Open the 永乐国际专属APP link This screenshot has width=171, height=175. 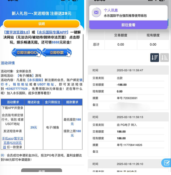(x=53, y=32)
